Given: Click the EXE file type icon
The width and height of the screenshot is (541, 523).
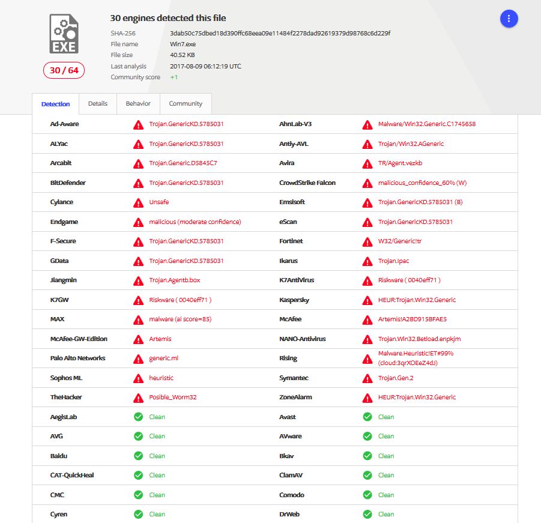Looking at the screenshot, I should 64,34.
